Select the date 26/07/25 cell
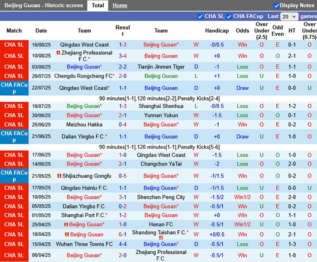This screenshot has width=317, height=262. click(x=41, y=76)
